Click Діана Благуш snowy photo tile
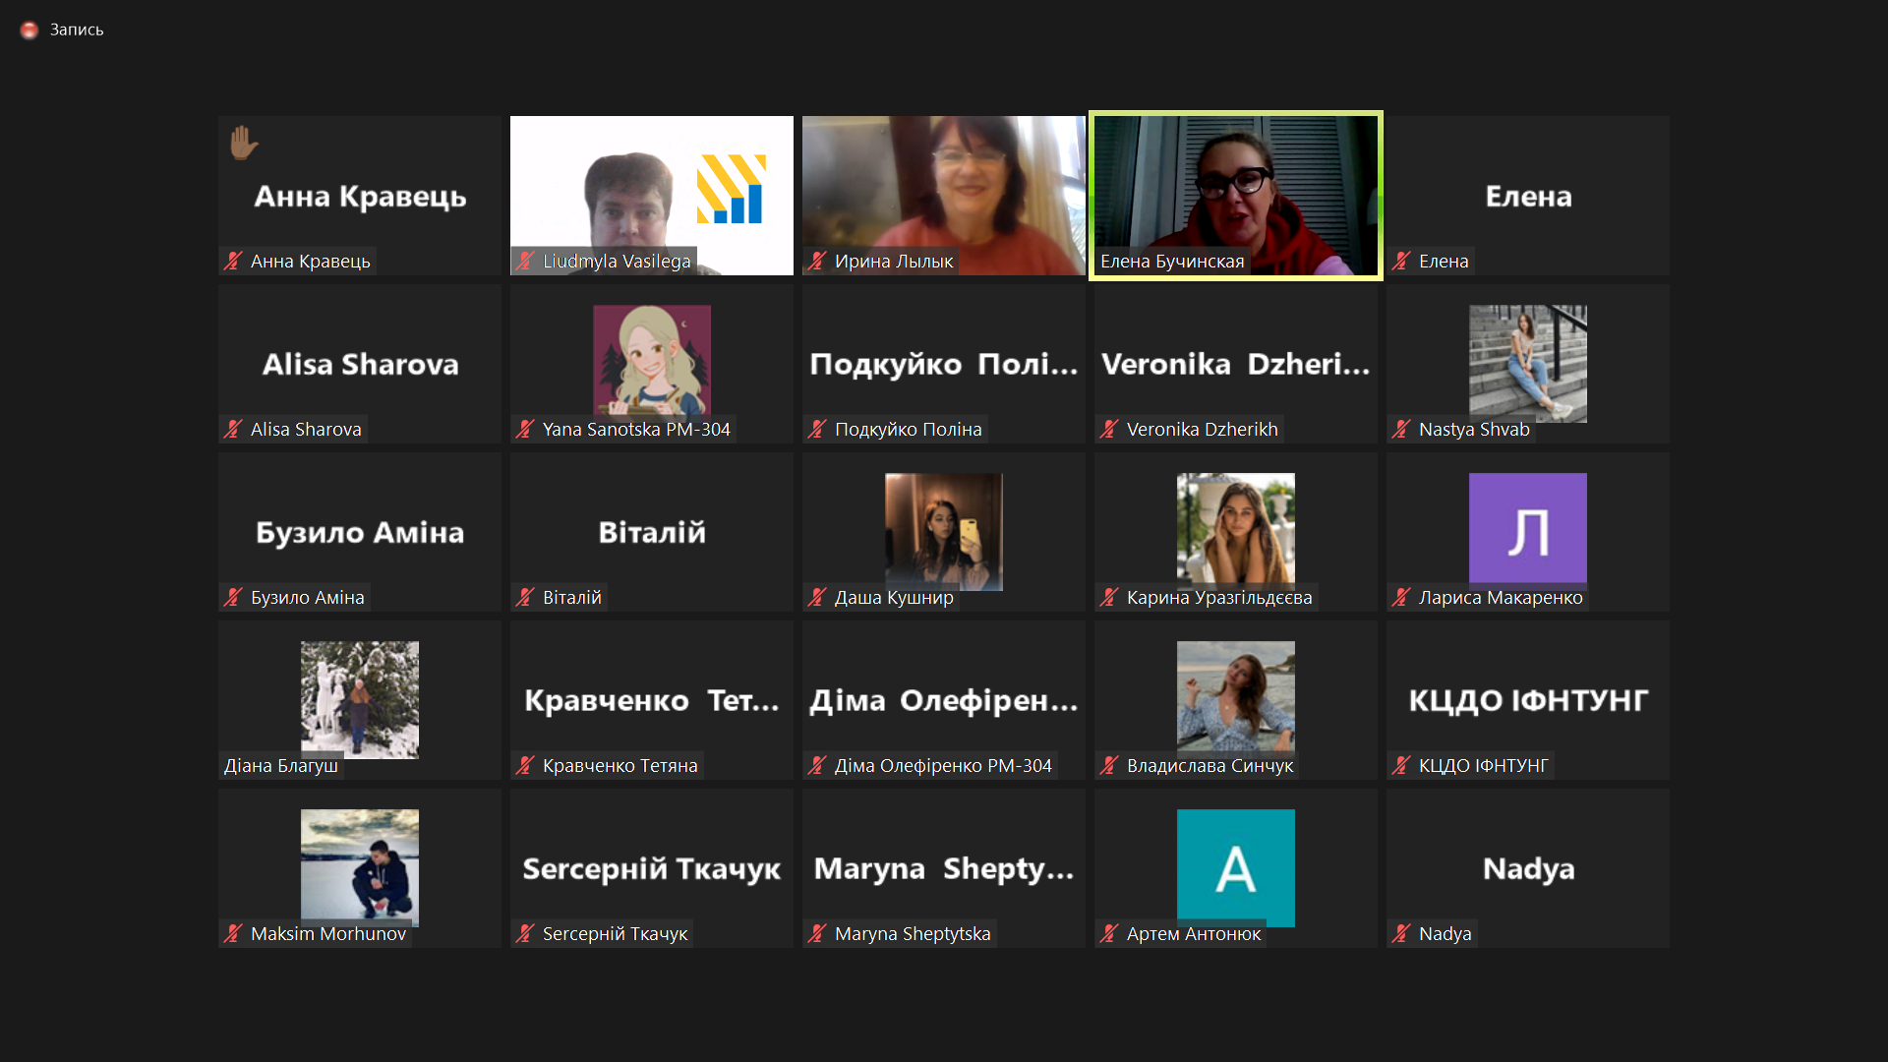 pos(360,699)
